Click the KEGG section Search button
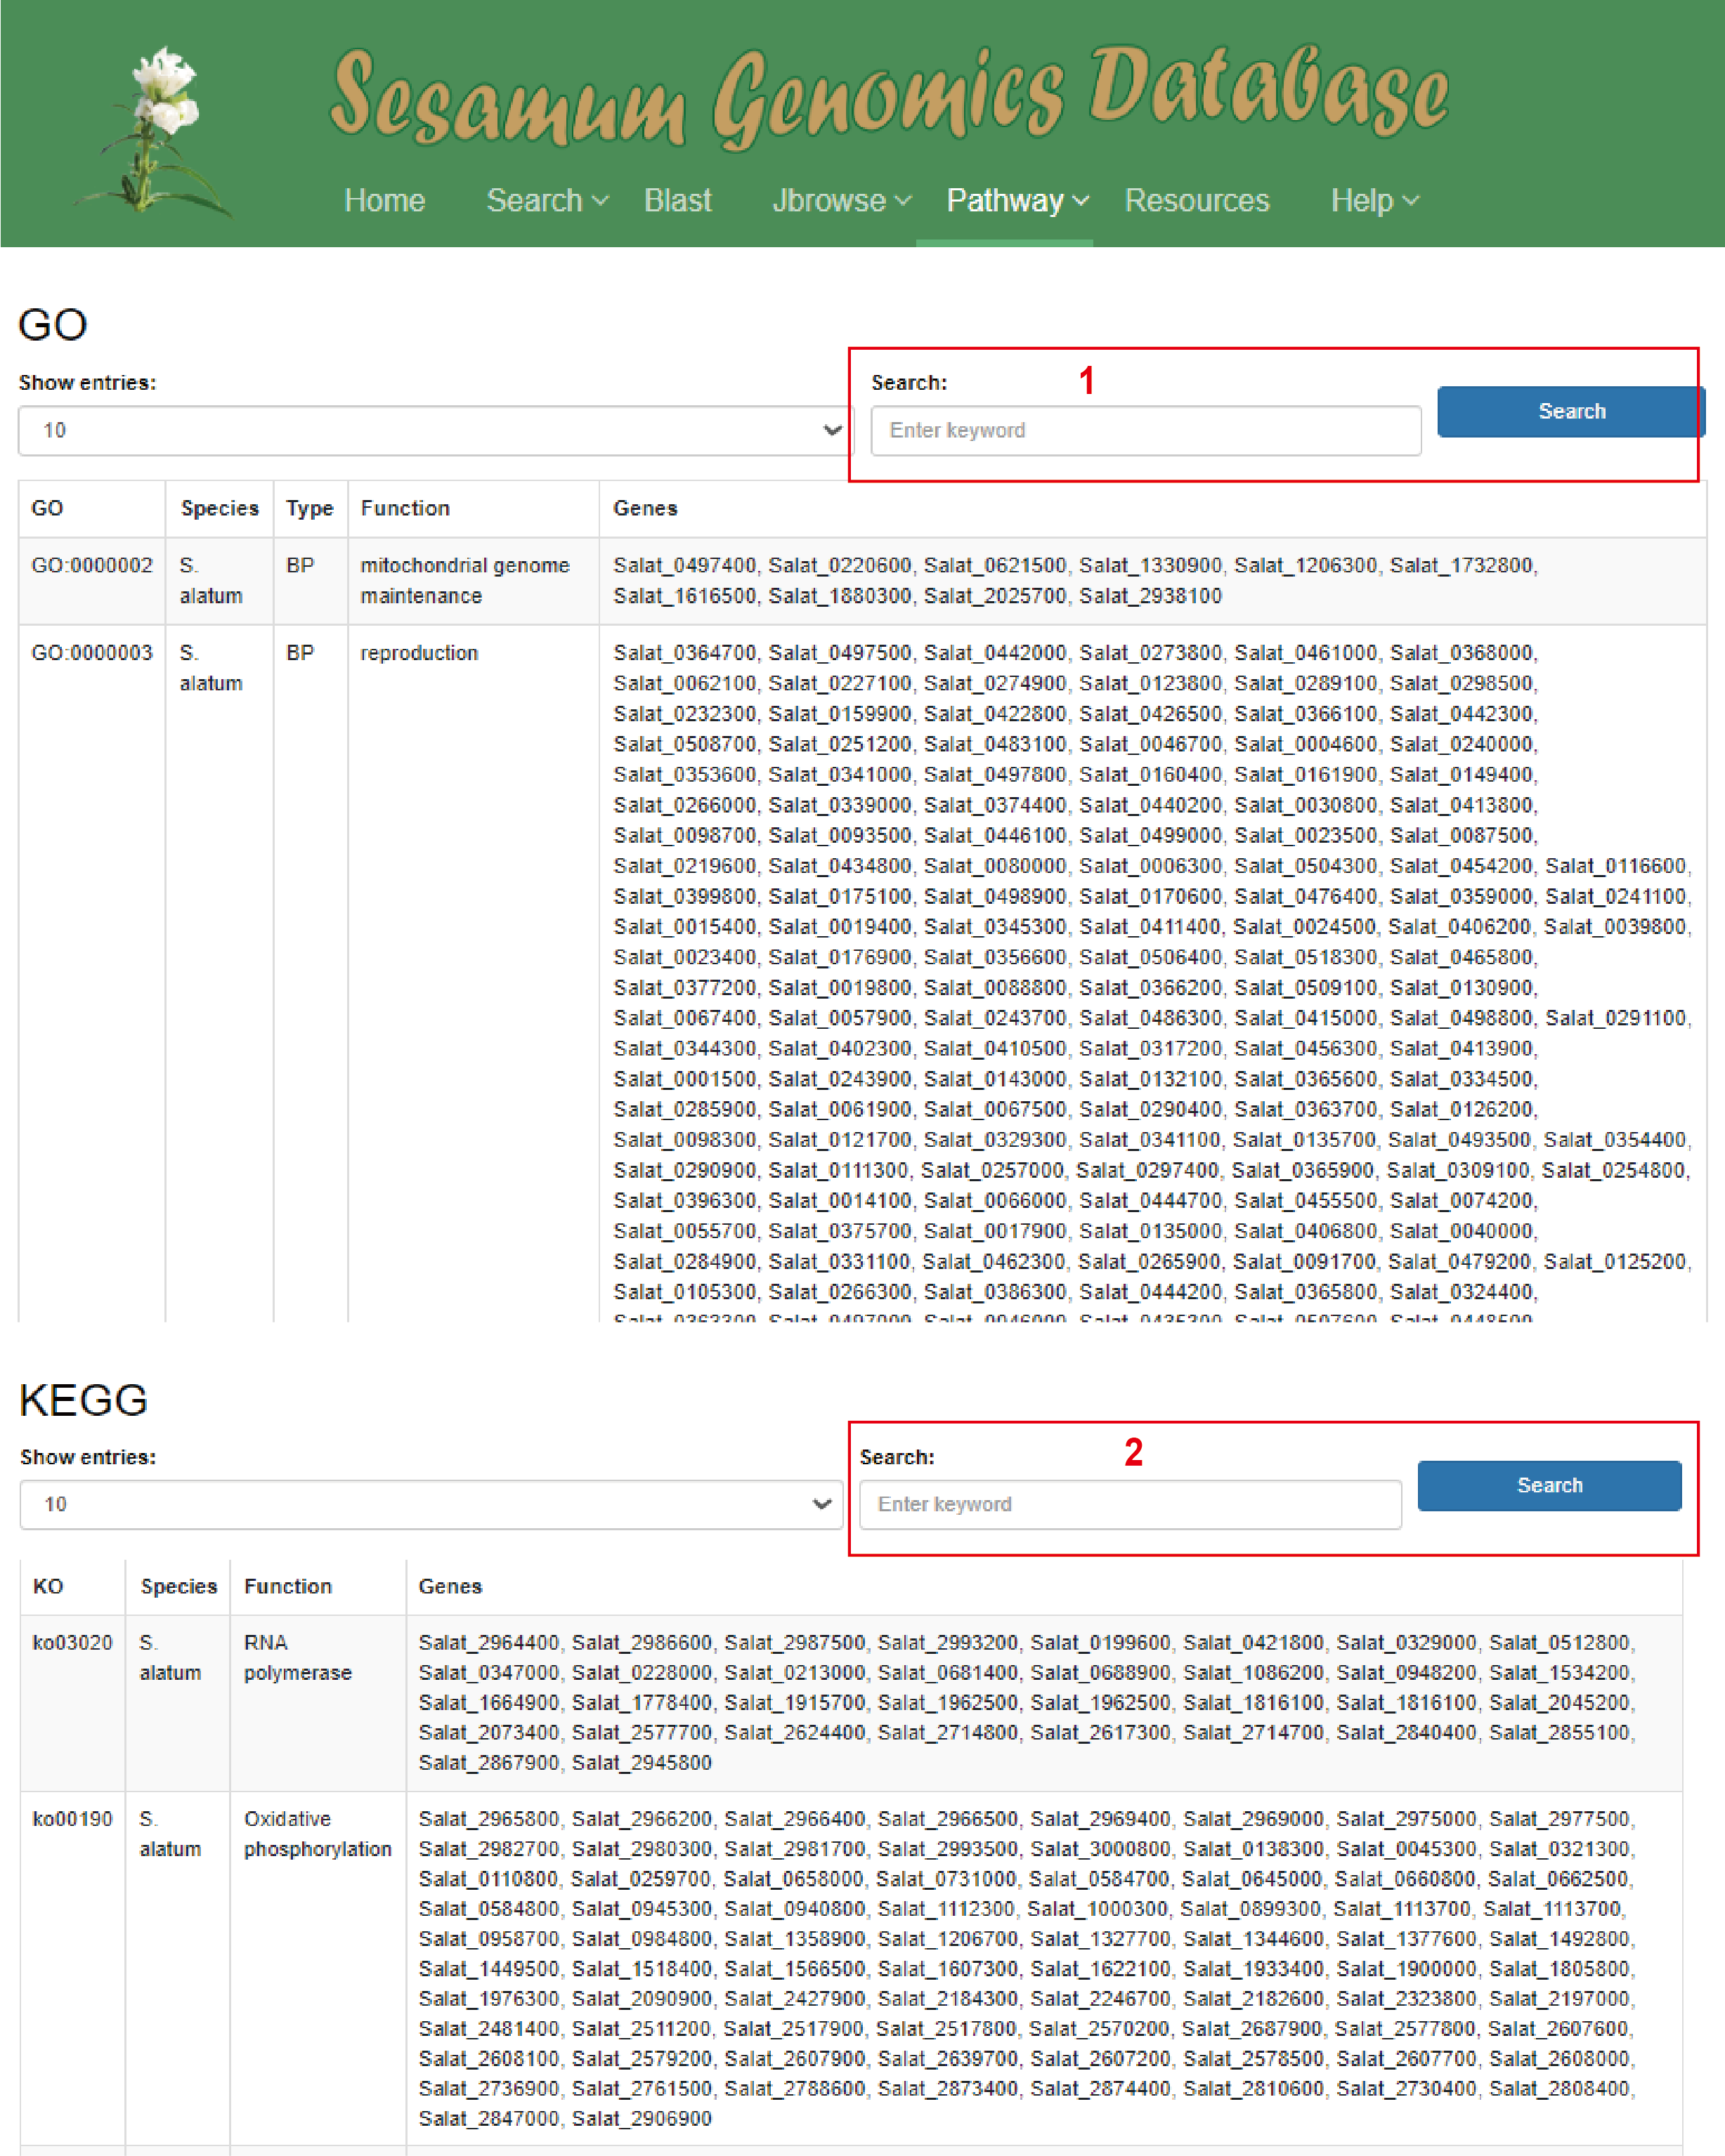This screenshot has width=1725, height=2156. (1549, 1486)
